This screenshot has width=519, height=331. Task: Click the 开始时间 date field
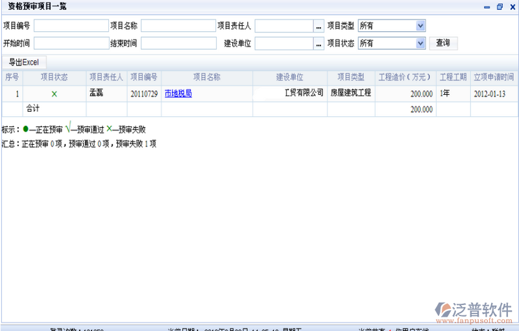71,43
